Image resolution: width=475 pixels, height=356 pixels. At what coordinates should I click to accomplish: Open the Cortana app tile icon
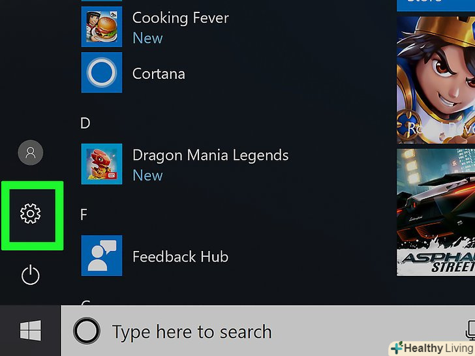[x=102, y=72]
